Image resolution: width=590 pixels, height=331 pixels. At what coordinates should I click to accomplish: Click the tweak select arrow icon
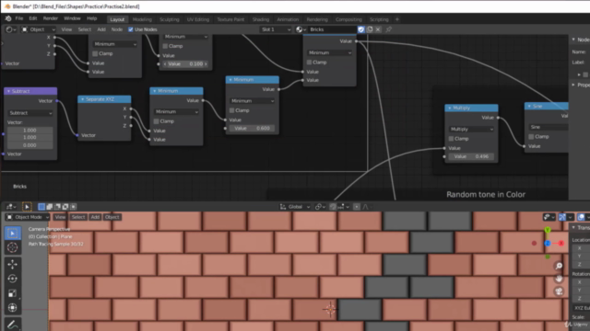point(27,207)
